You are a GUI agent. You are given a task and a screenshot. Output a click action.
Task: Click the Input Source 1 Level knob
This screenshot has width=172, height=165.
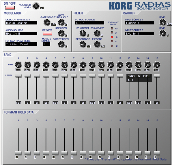[162, 22]
